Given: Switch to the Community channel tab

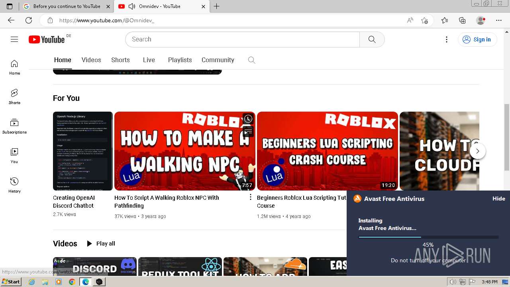Looking at the screenshot, I should (218, 60).
